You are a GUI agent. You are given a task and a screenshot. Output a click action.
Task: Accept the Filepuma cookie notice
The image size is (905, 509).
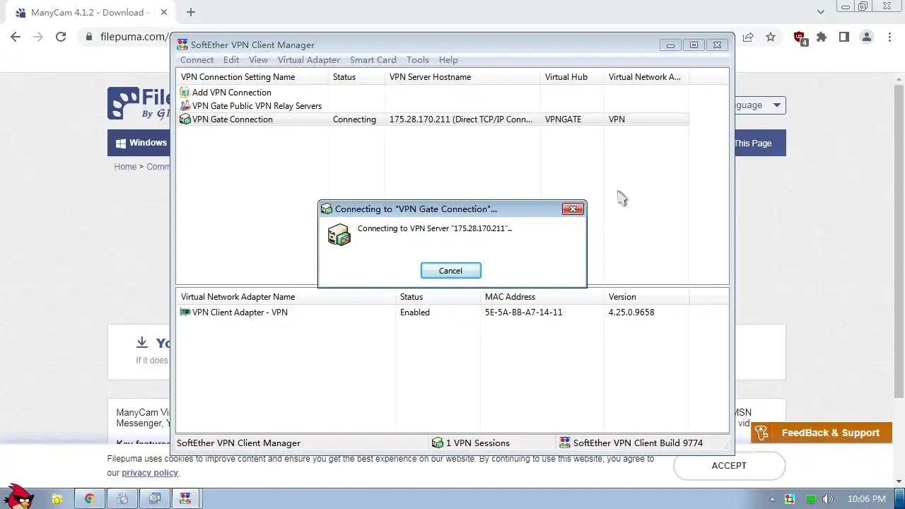(x=729, y=465)
